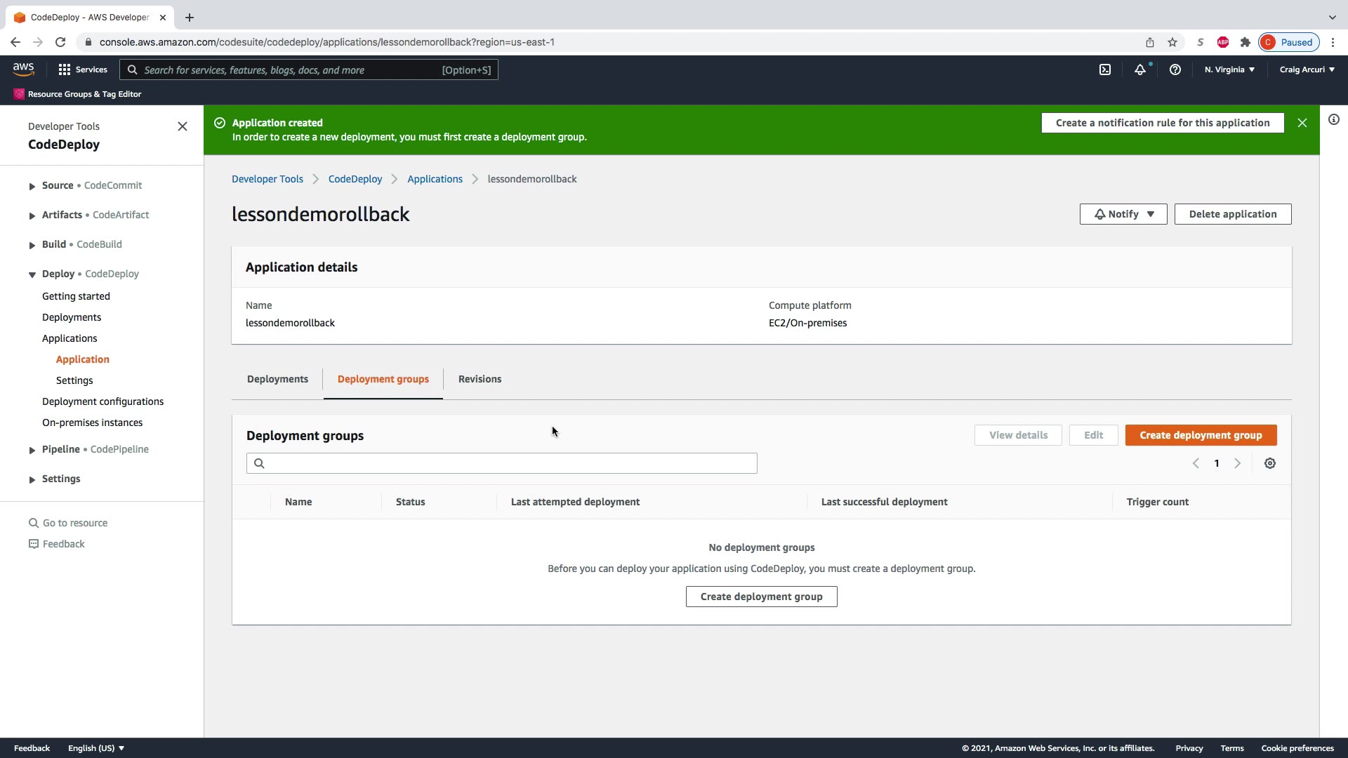Click the AWS logo home icon

pos(23,69)
